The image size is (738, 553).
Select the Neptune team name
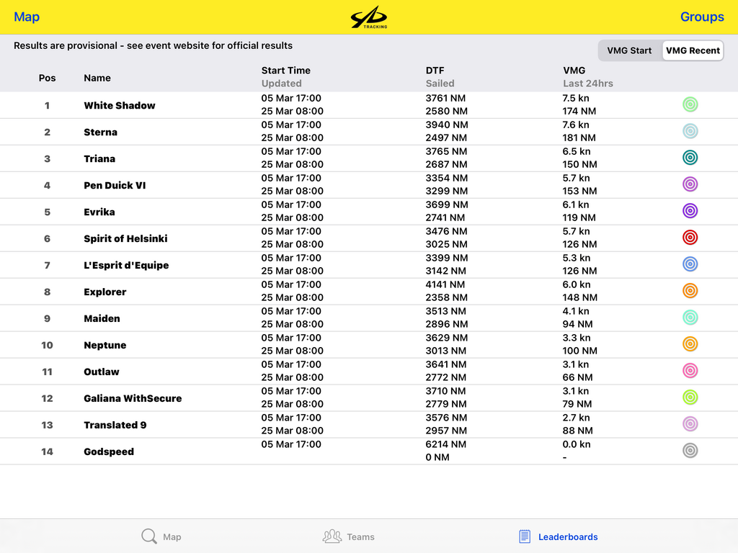click(105, 345)
